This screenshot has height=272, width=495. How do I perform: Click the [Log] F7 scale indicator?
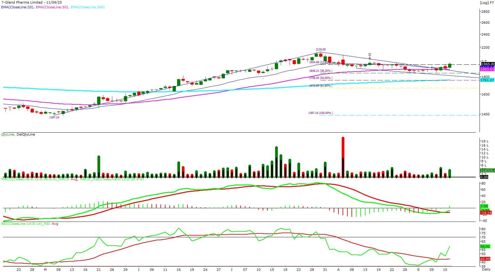pyautogui.click(x=487, y=3)
